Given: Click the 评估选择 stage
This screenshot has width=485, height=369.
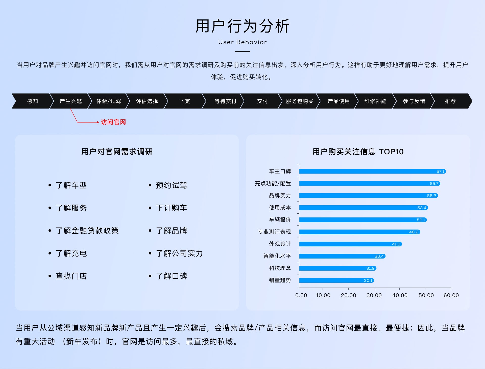Looking at the screenshot, I should click(147, 101).
